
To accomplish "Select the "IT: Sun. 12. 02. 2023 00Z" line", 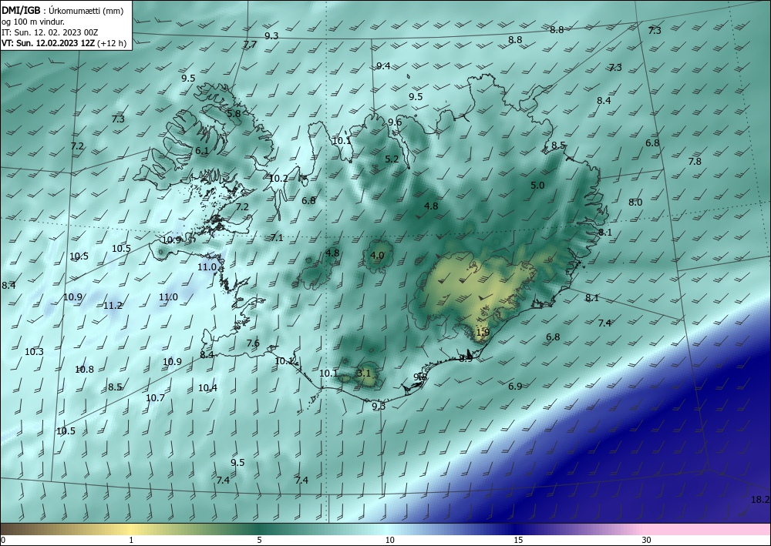I will [49, 32].
